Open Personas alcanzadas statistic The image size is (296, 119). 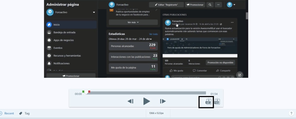point(133,46)
